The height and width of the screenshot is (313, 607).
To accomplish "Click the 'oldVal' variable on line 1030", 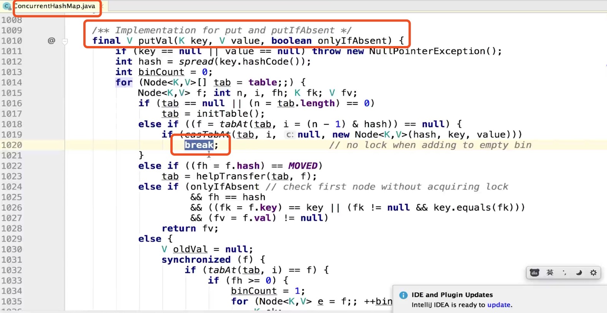I will click(x=190, y=249).
